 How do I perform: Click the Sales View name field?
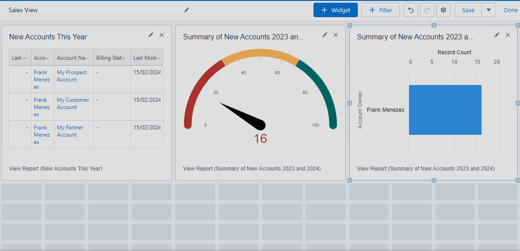click(99, 10)
